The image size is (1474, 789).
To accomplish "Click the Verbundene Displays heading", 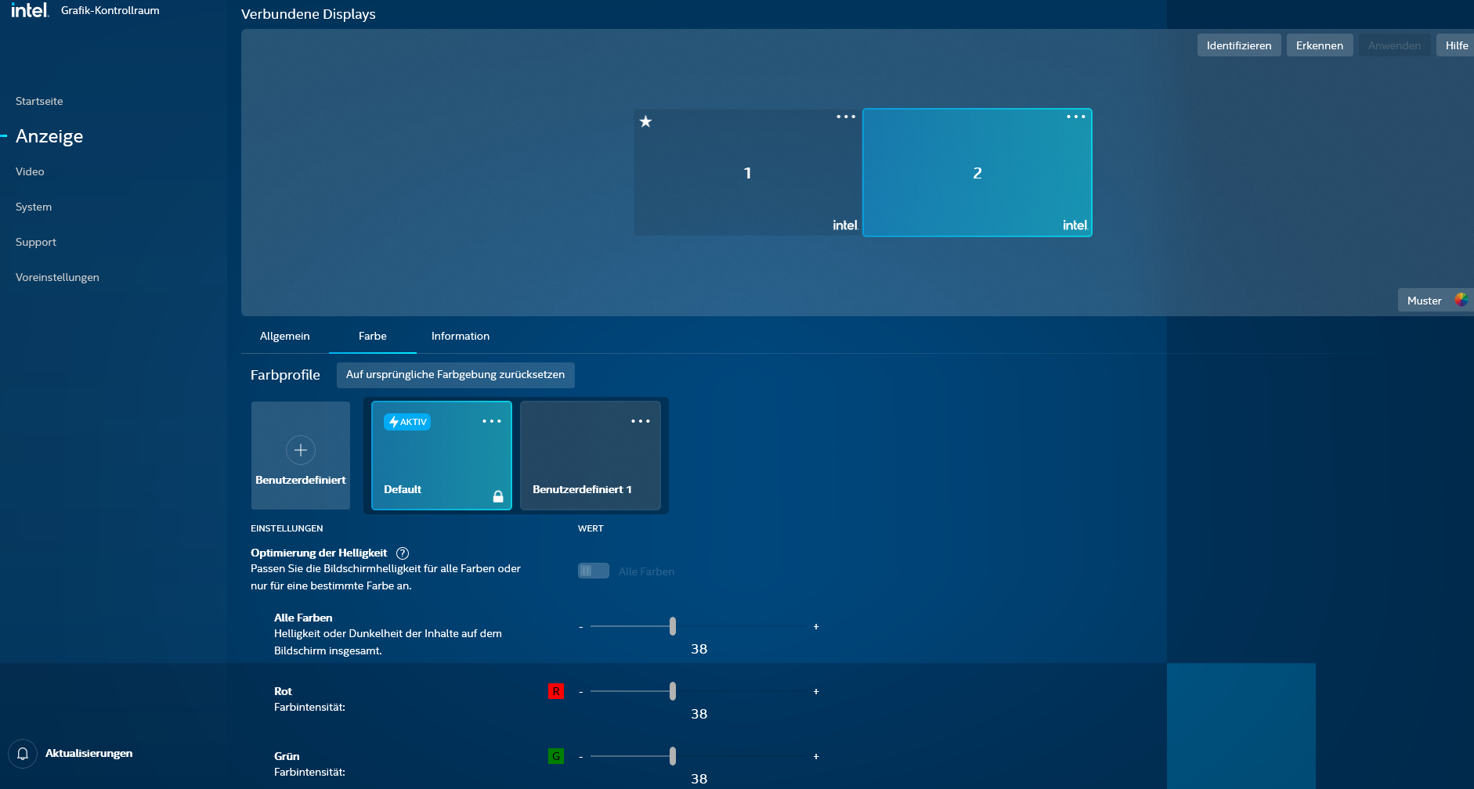I will click(309, 14).
